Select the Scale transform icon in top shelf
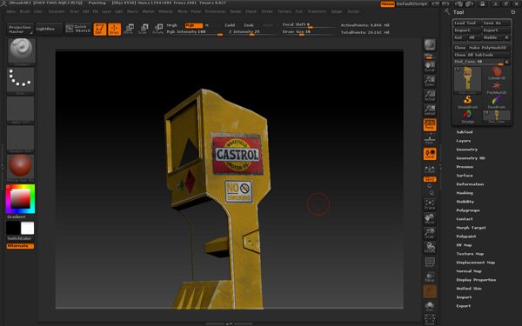This screenshot has width=522, height=326. click(143, 29)
